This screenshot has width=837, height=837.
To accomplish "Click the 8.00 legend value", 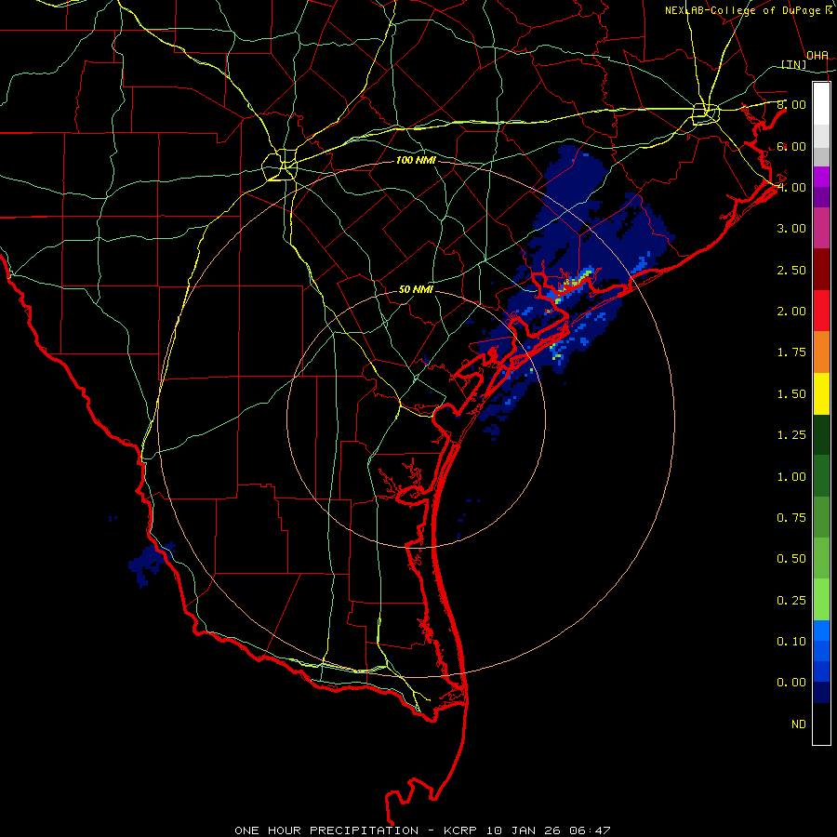I will pos(791,104).
